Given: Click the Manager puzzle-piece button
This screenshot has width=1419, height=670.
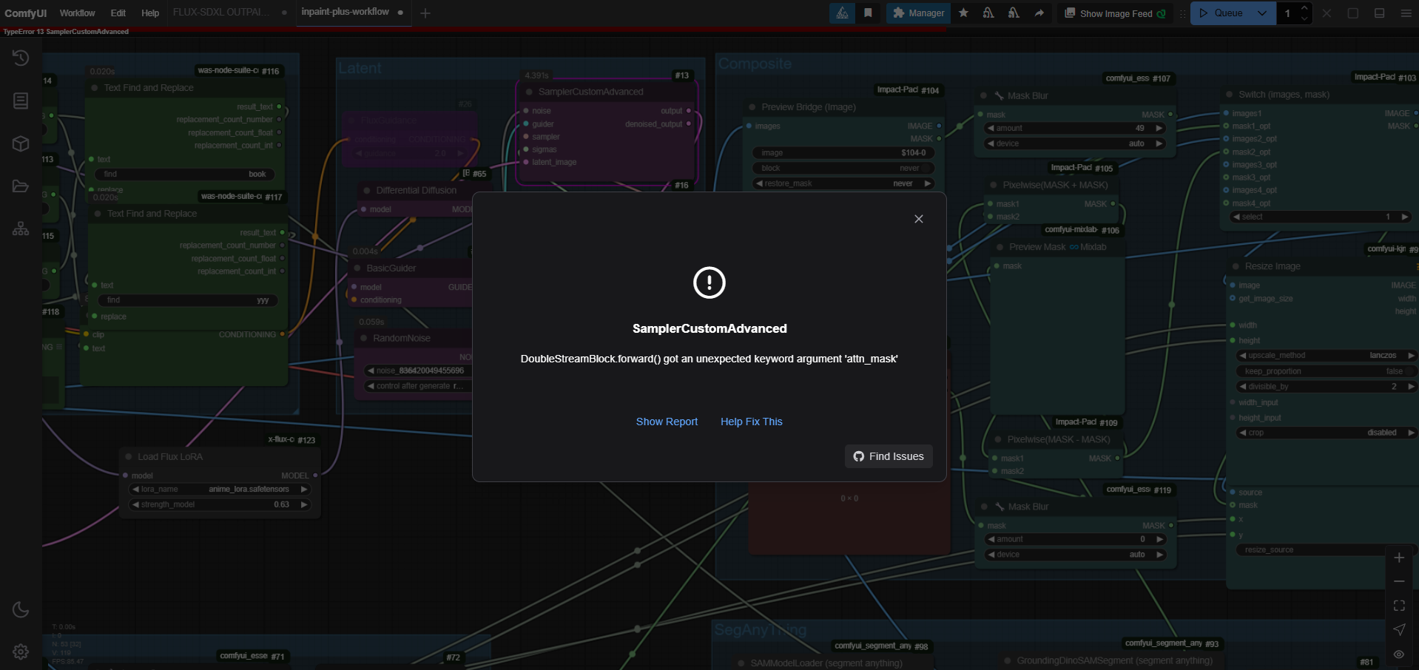Looking at the screenshot, I should [918, 13].
